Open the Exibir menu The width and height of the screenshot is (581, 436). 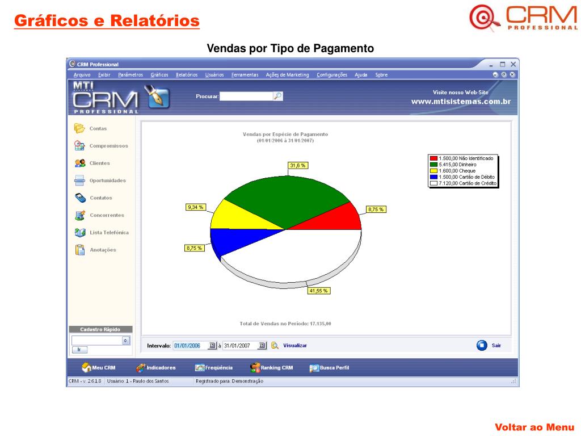click(x=104, y=74)
